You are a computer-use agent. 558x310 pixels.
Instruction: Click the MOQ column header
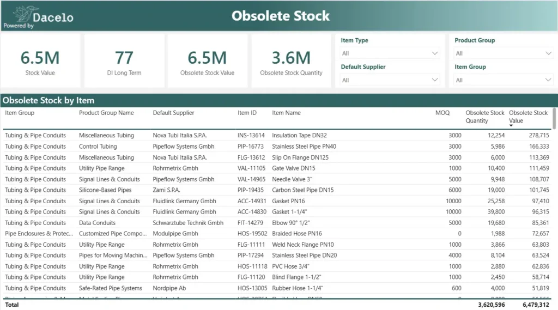click(x=442, y=113)
